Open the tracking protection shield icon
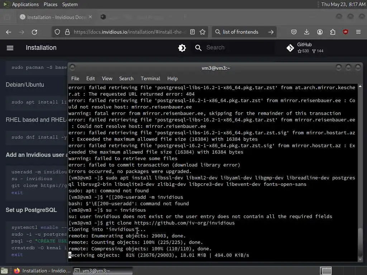Viewport: 367px width, 275px height. click(x=57, y=32)
